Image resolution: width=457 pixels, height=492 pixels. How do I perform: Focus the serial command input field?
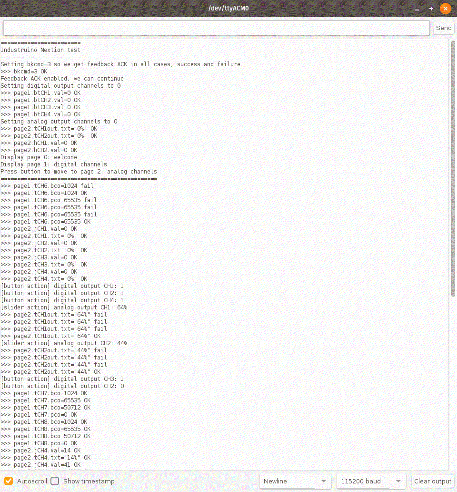[x=216, y=28]
